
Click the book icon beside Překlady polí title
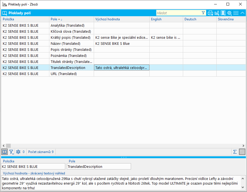(5, 13)
